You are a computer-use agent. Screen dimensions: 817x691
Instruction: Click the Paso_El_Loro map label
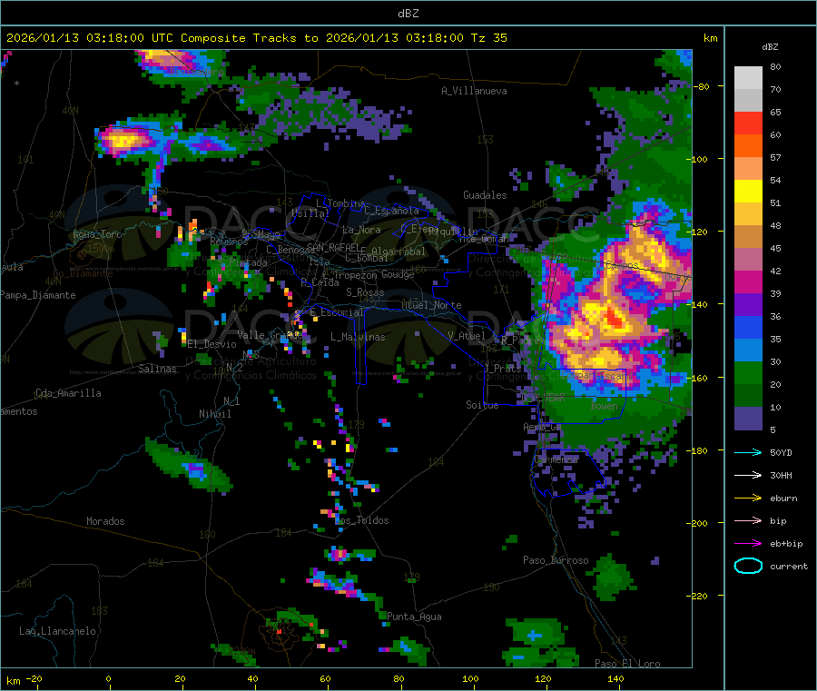[x=627, y=664]
